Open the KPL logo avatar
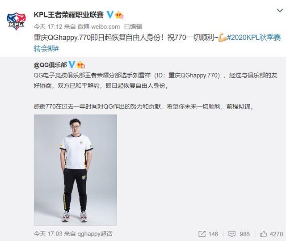Image resolution: width=286 pixels, height=241 pixels. coord(16,21)
